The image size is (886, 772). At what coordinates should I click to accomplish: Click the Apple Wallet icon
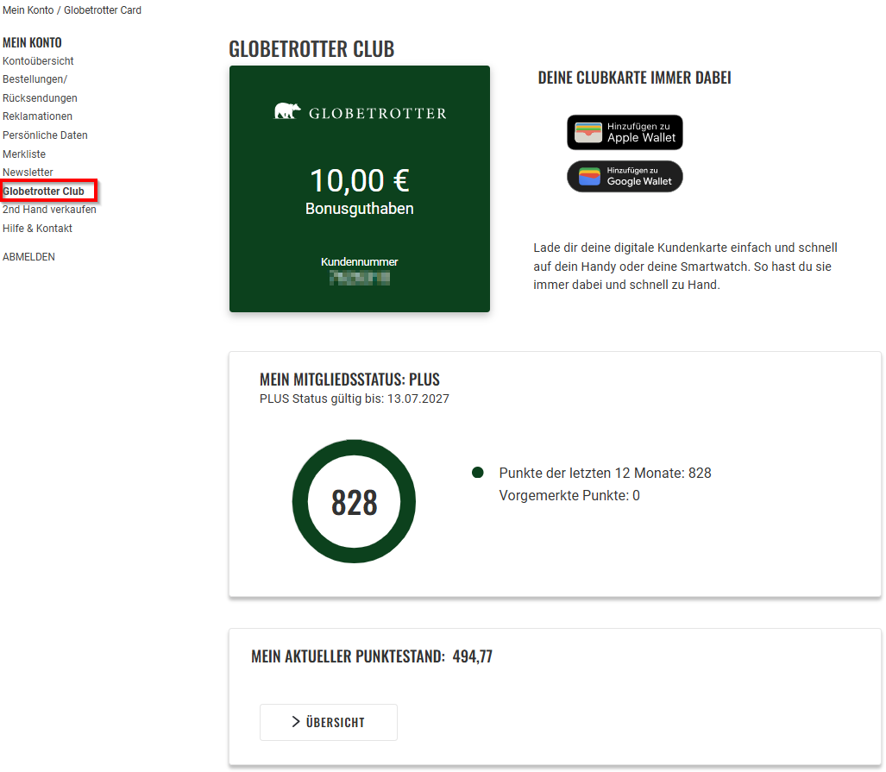[588, 133]
